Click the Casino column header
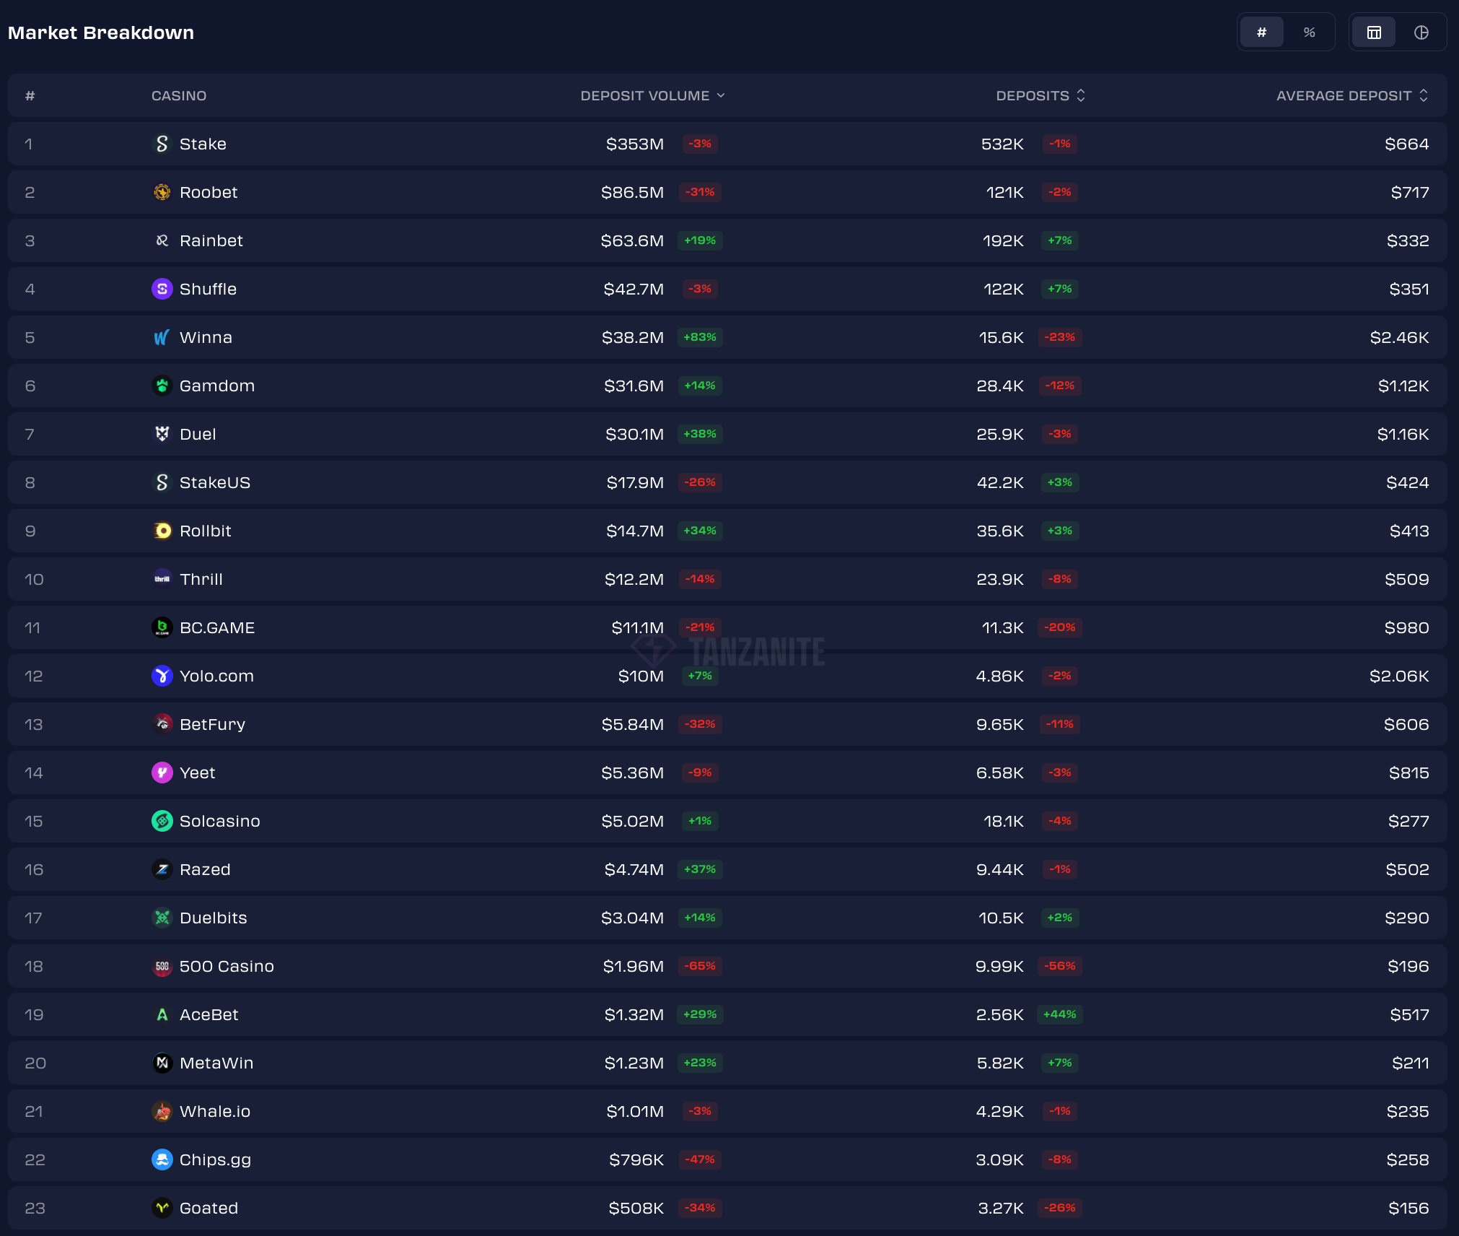The width and height of the screenshot is (1459, 1236). click(179, 95)
